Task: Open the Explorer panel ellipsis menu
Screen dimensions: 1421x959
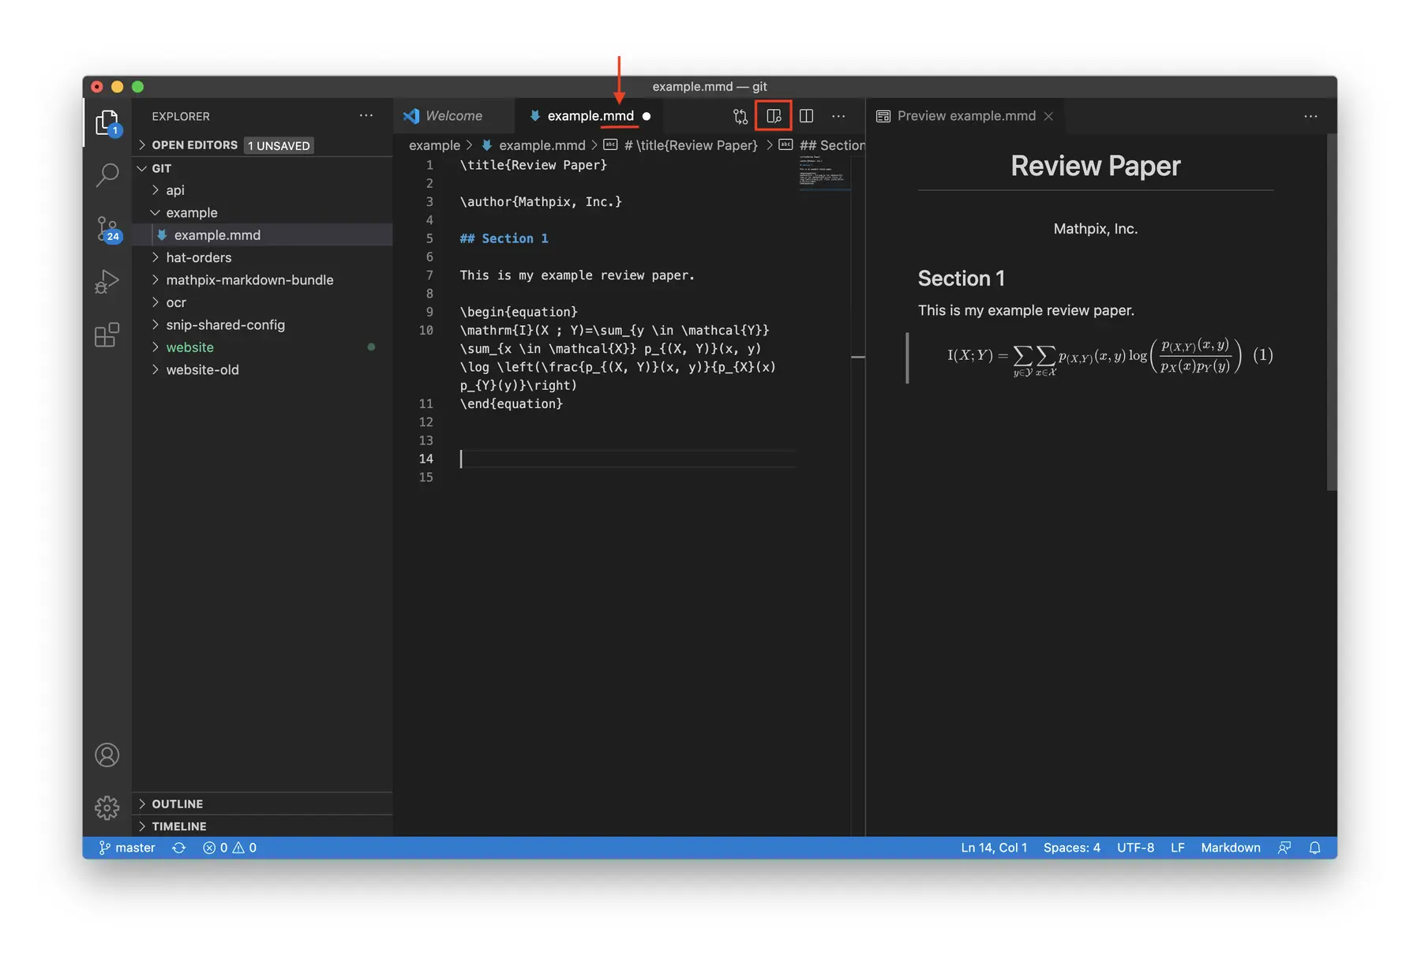Action: pos(366,115)
